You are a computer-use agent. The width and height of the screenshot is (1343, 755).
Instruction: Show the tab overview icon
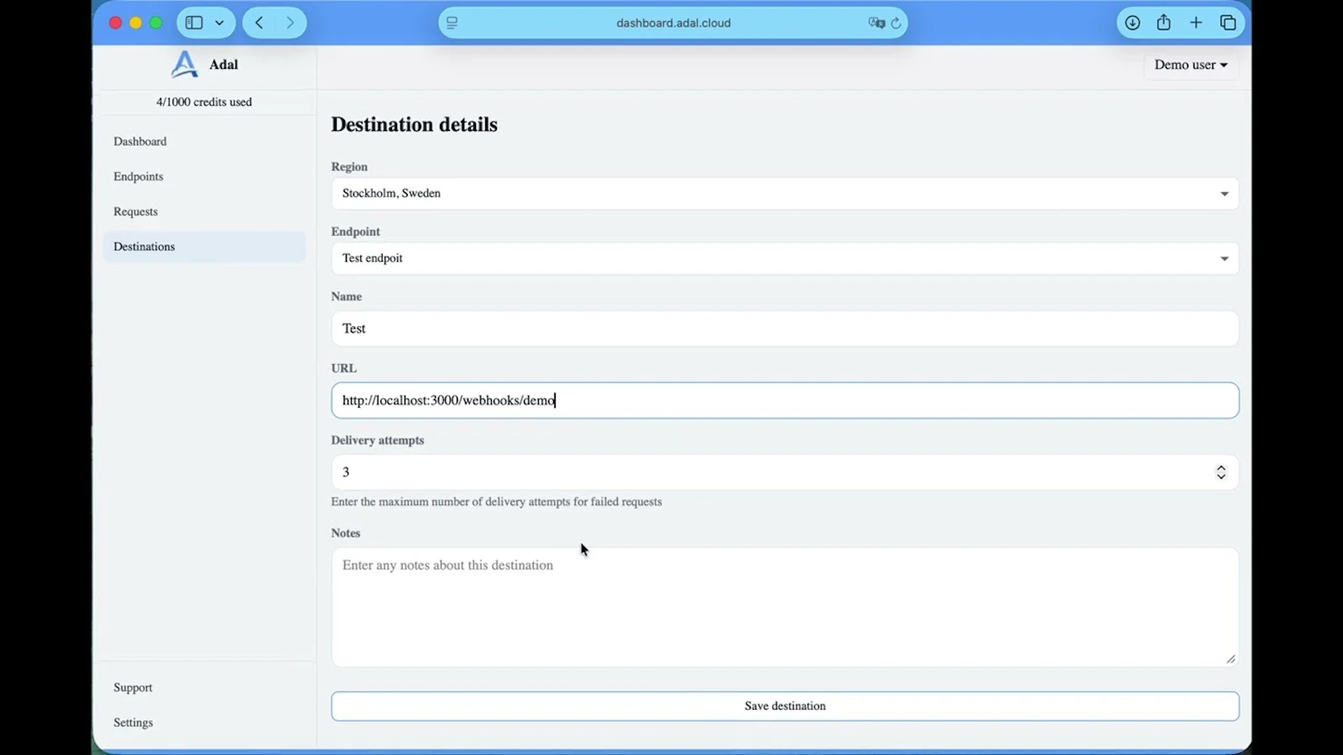[1228, 23]
